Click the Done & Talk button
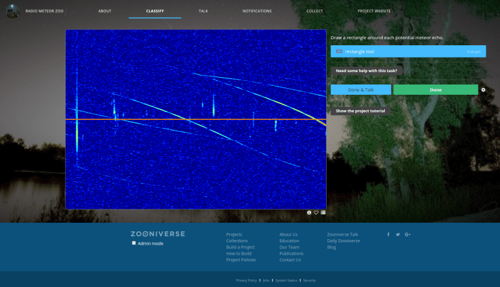 [x=361, y=90]
